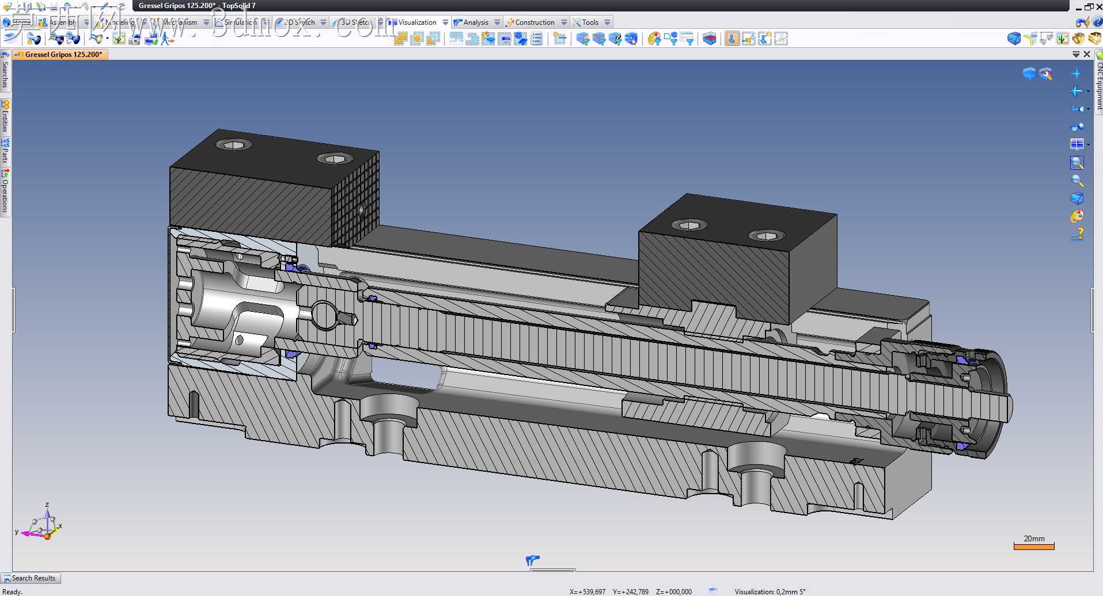Screen dimensions: 1103x596
Task: Open the document list dropdown near close button
Action: click(x=1076, y=54)
